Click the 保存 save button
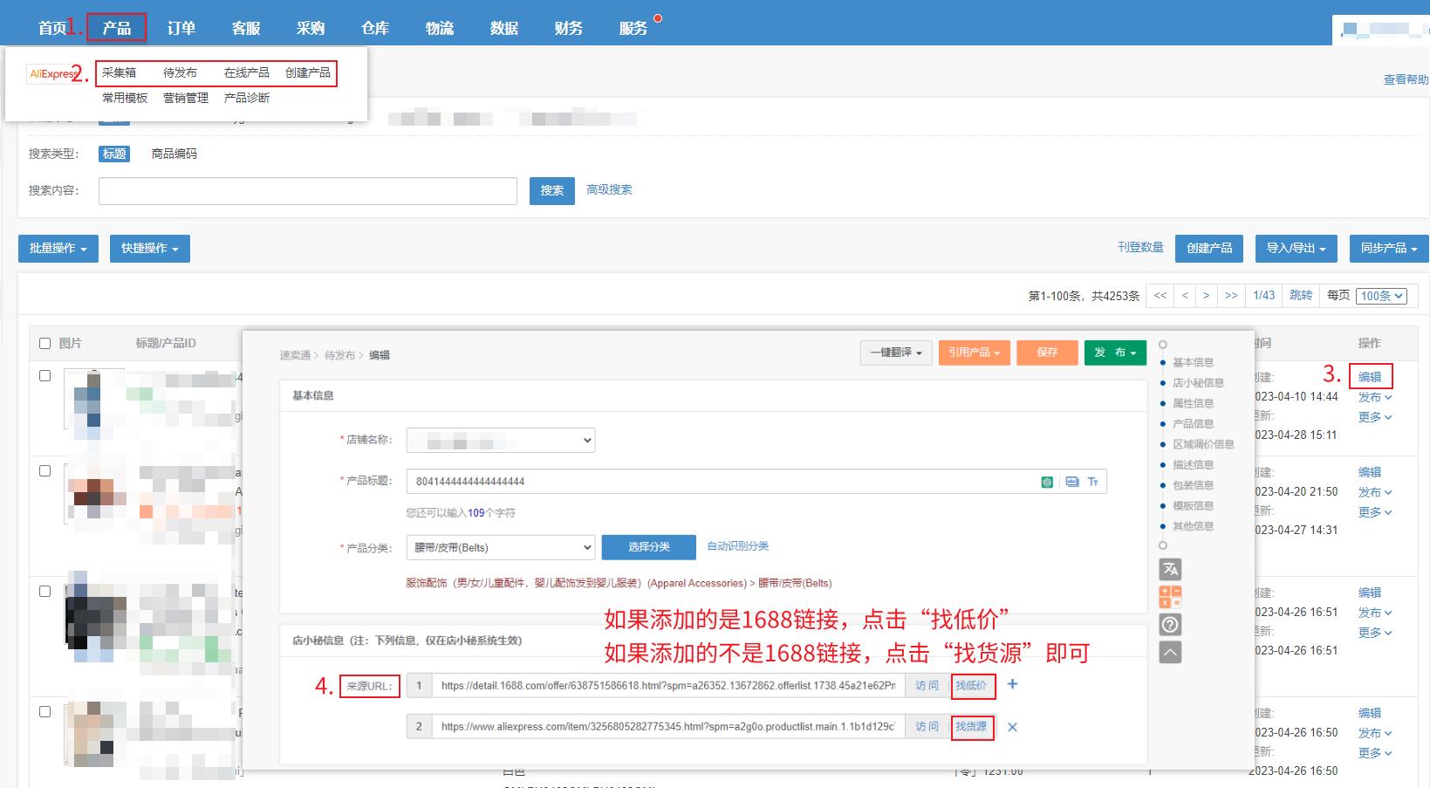 [x=1047, y=353]
